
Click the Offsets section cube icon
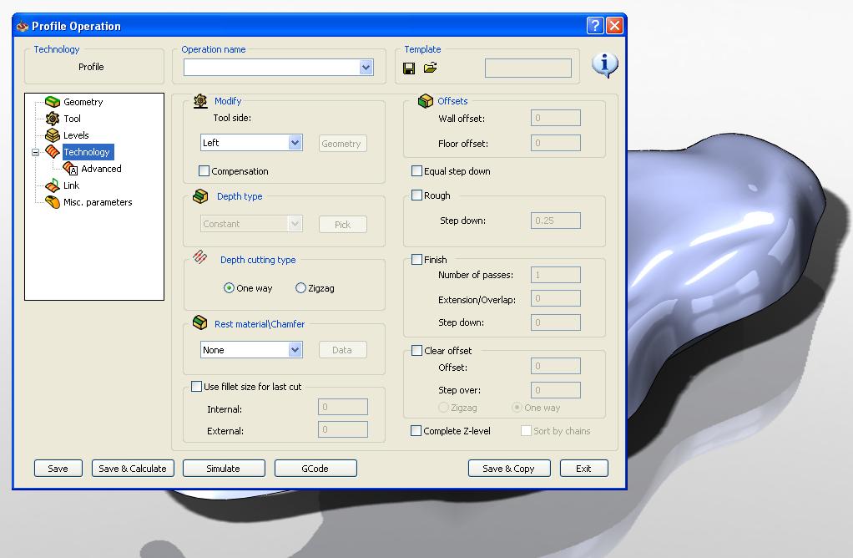425,101
